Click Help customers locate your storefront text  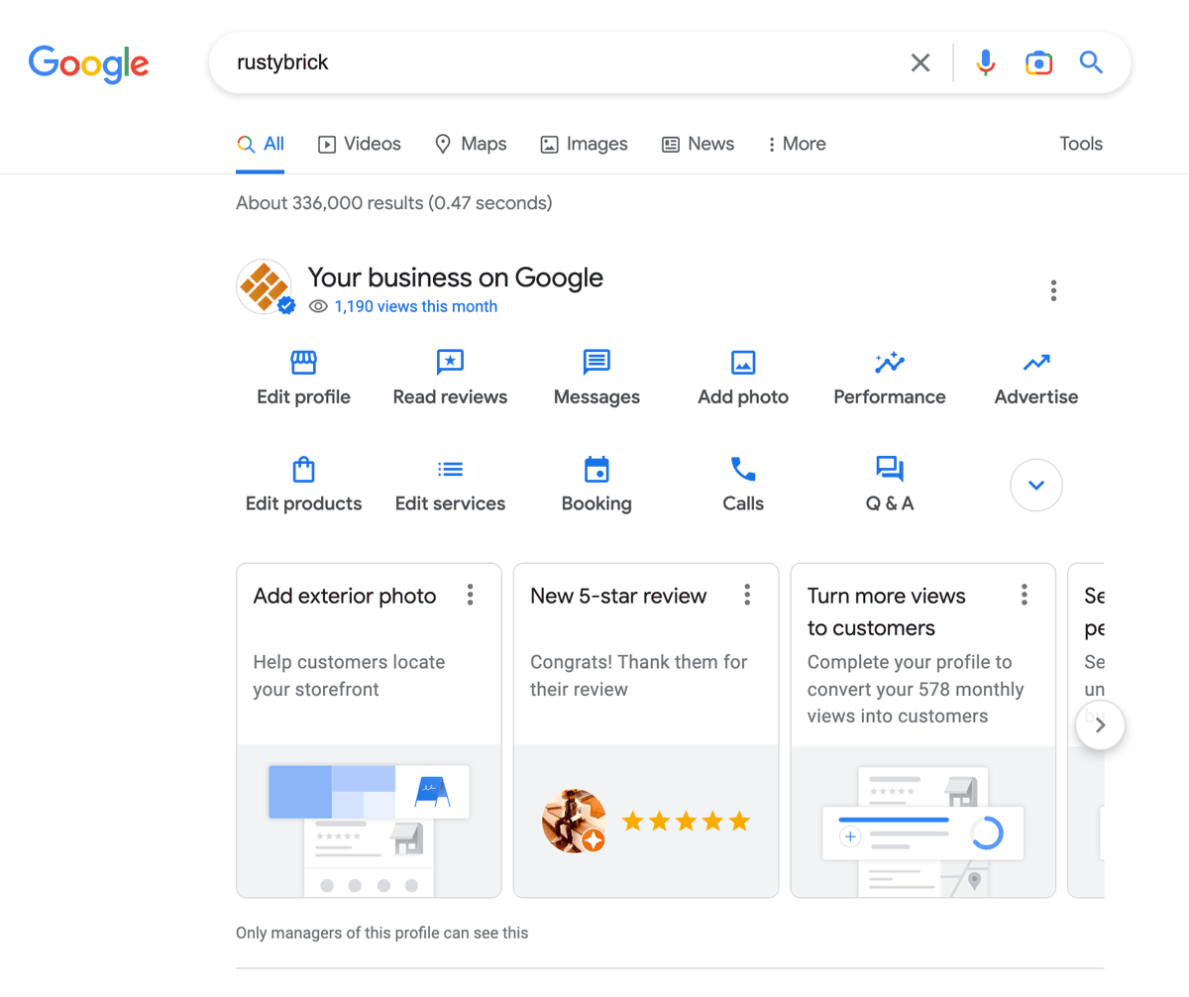click(x=350, y=676)
